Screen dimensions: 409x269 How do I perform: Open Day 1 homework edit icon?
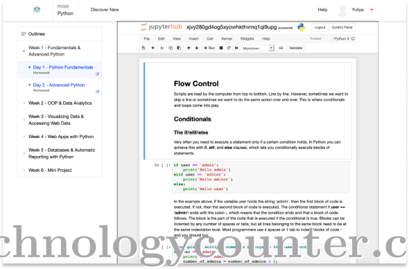pos(97,74)
